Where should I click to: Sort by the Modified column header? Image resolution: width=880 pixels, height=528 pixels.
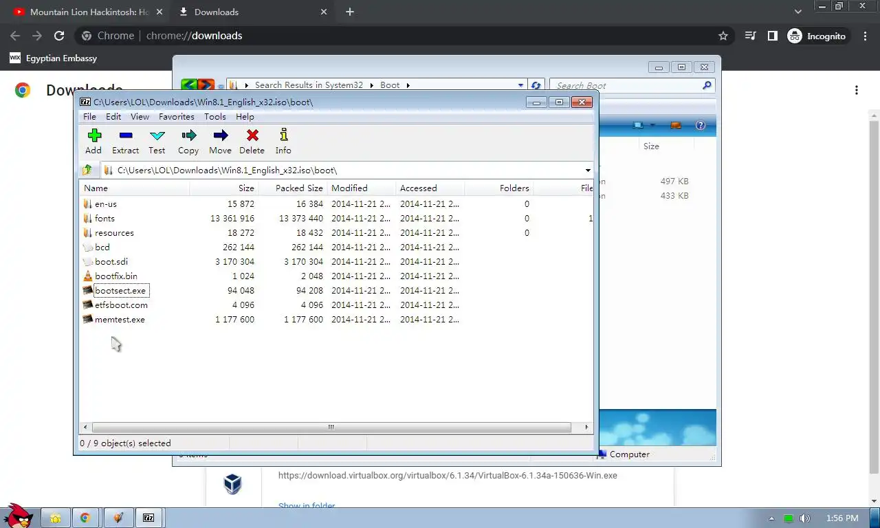(361, 188)
